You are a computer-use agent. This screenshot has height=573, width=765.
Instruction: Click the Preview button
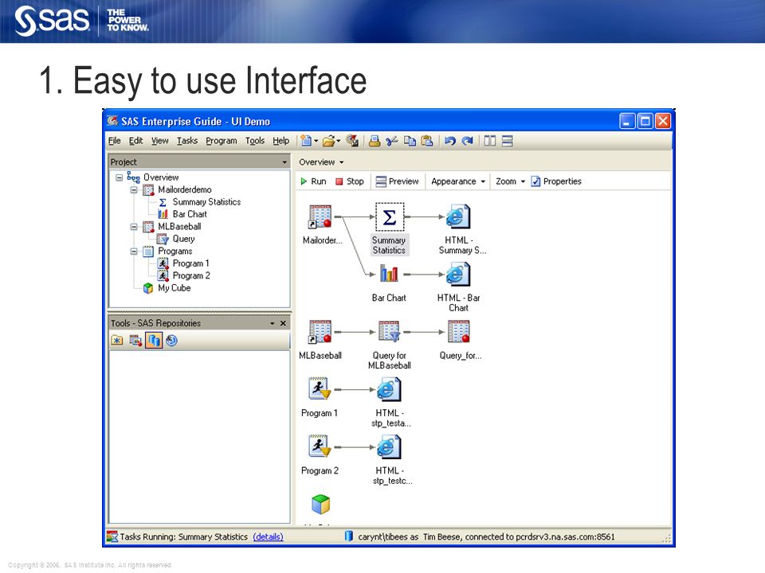tap(397, 181)
